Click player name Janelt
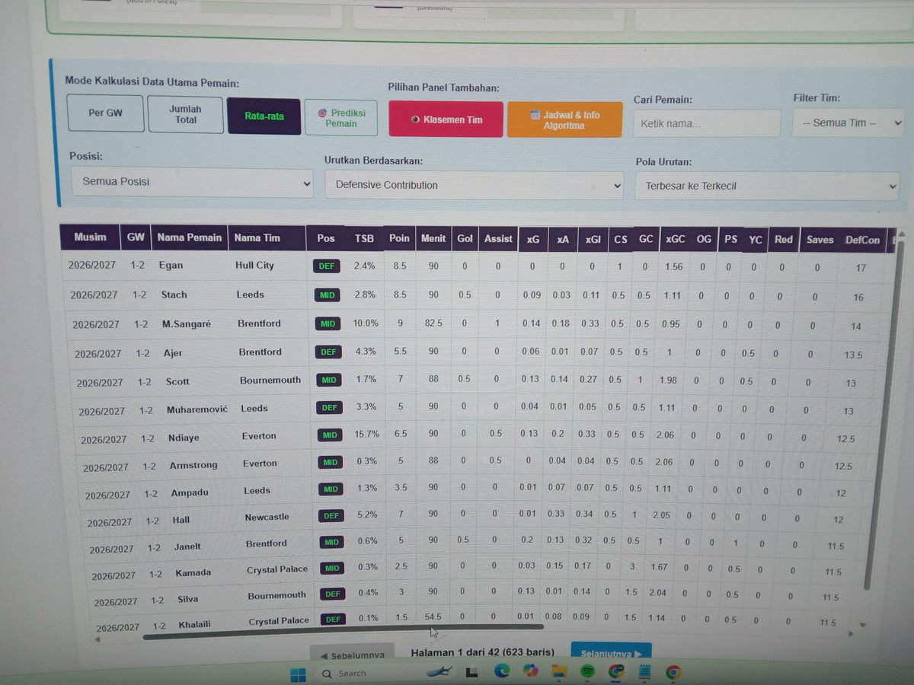The image size is (914, 685). tap(187, 546)
